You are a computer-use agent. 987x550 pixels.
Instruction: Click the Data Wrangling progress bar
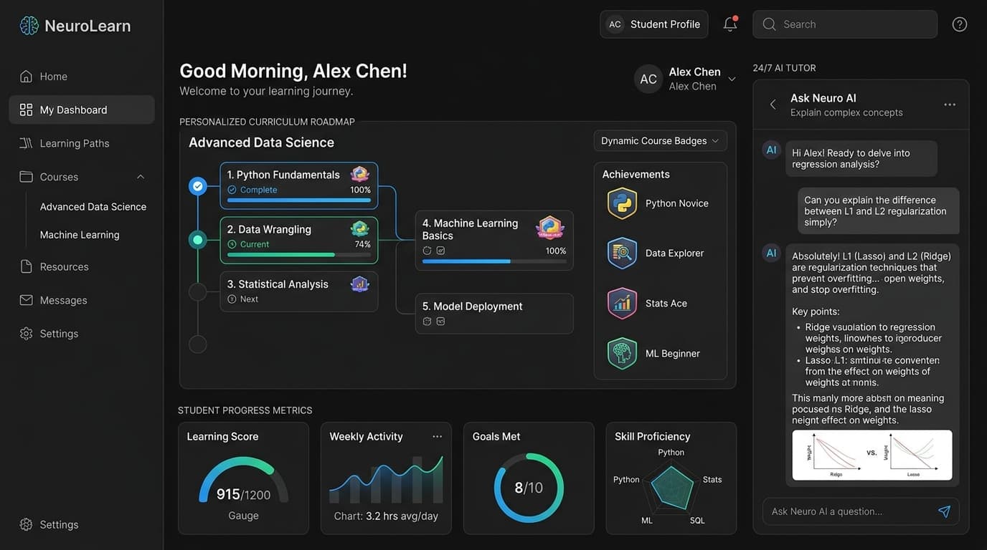pos(298,255)
